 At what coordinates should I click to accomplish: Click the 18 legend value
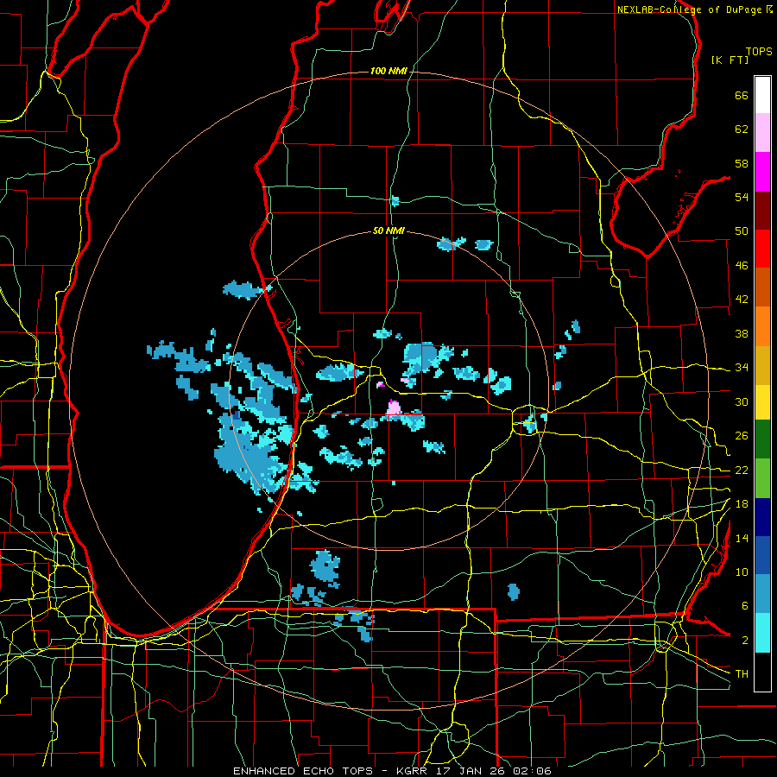click(x=742, y=504)
